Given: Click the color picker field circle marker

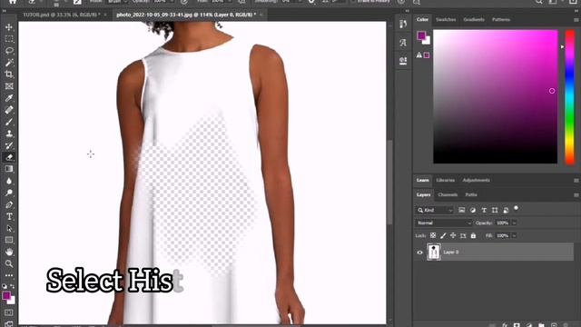Looking at the screenshot, I should (552, 91).
